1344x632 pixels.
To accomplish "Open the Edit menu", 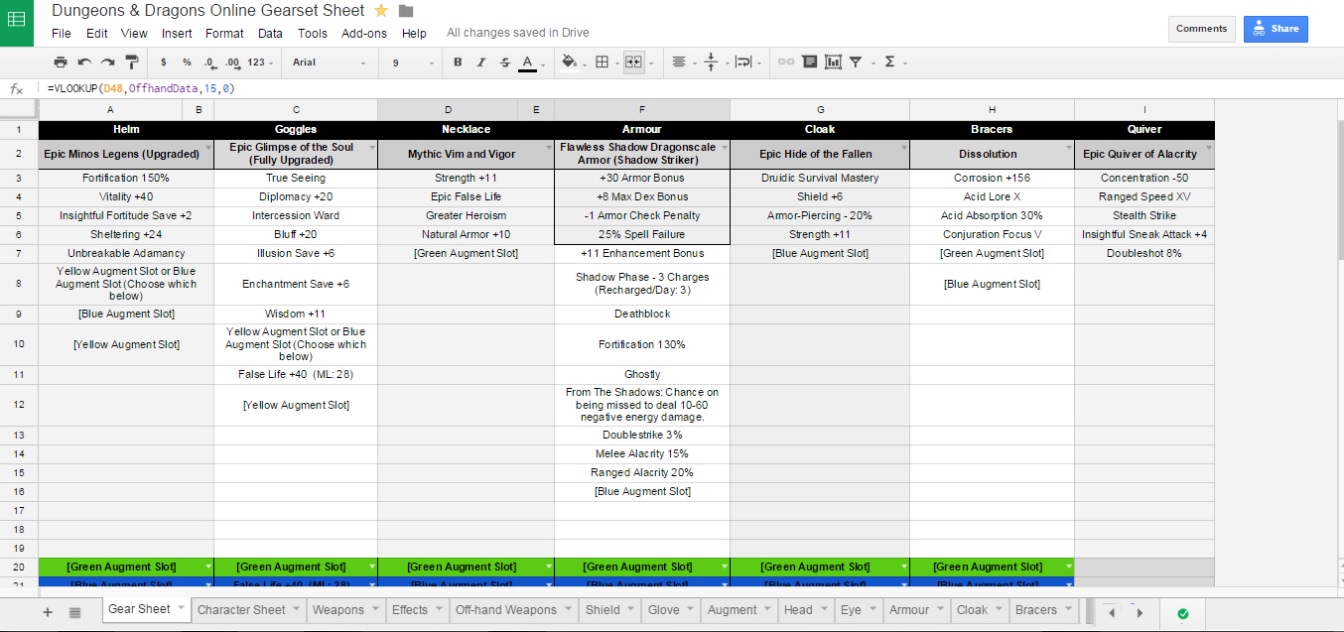I will pyautogui.click(x=97, y=33).
